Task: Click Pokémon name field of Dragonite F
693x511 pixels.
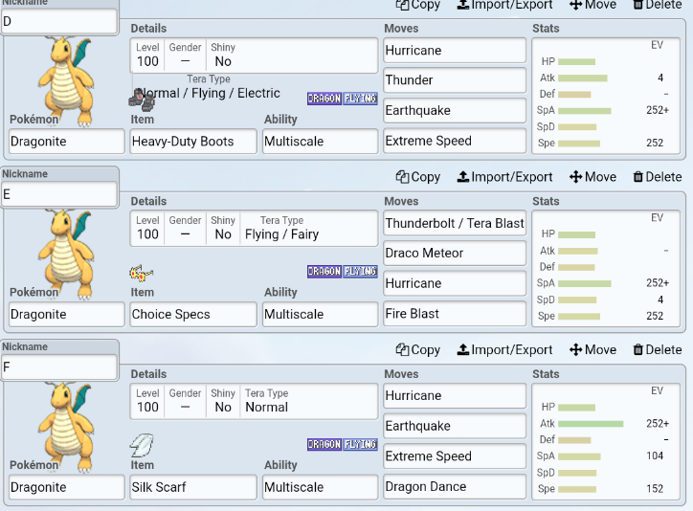Action: click(67, 487)
